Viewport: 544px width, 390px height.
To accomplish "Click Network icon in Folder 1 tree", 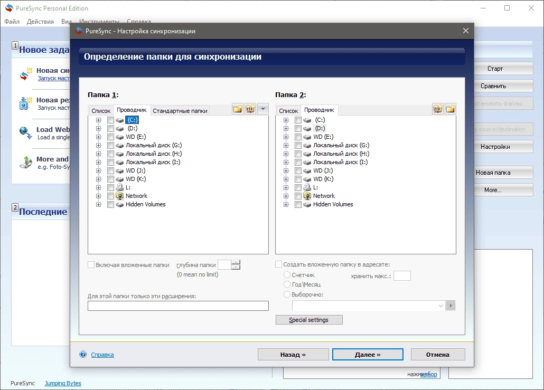I will 120,196.
